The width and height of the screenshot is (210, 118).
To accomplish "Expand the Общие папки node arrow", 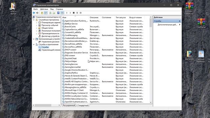I will coord(36,28).
